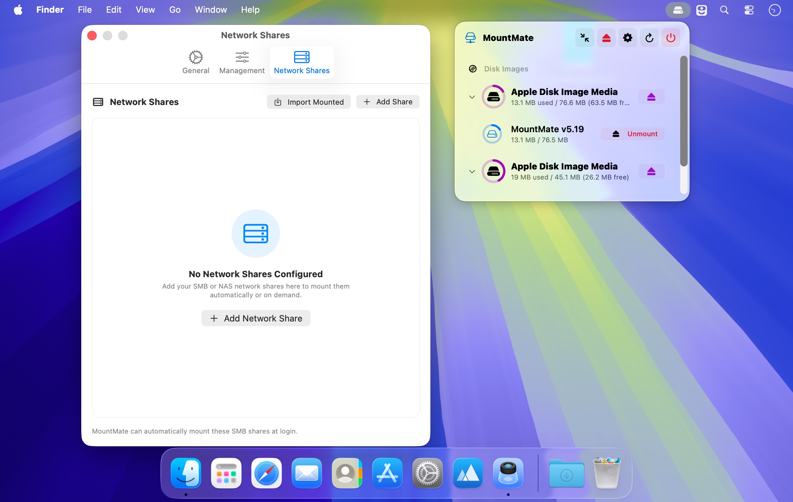The height and width of the screenshot is (502, 793).
Task: Switch to the General tab
Action: click(x=196, y=62)
